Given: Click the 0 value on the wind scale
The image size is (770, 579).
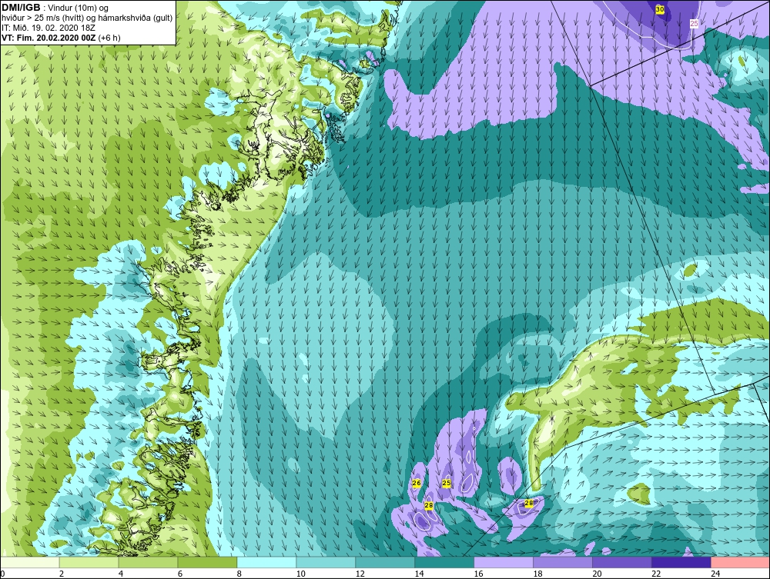Looking at the screenshot, I should pos(2,574).
